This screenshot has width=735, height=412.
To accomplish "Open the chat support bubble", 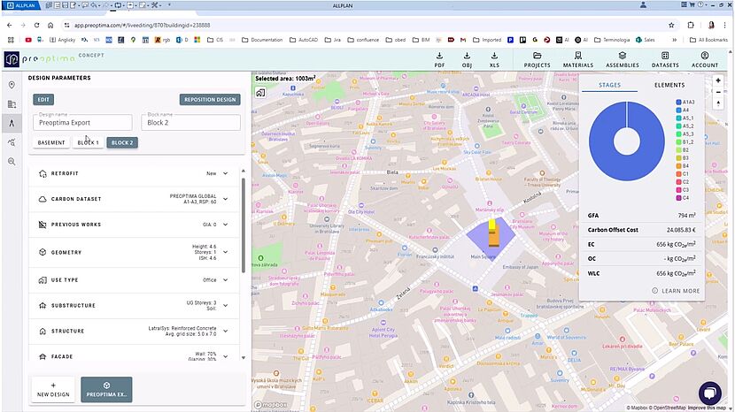I will tap(710, 393).
